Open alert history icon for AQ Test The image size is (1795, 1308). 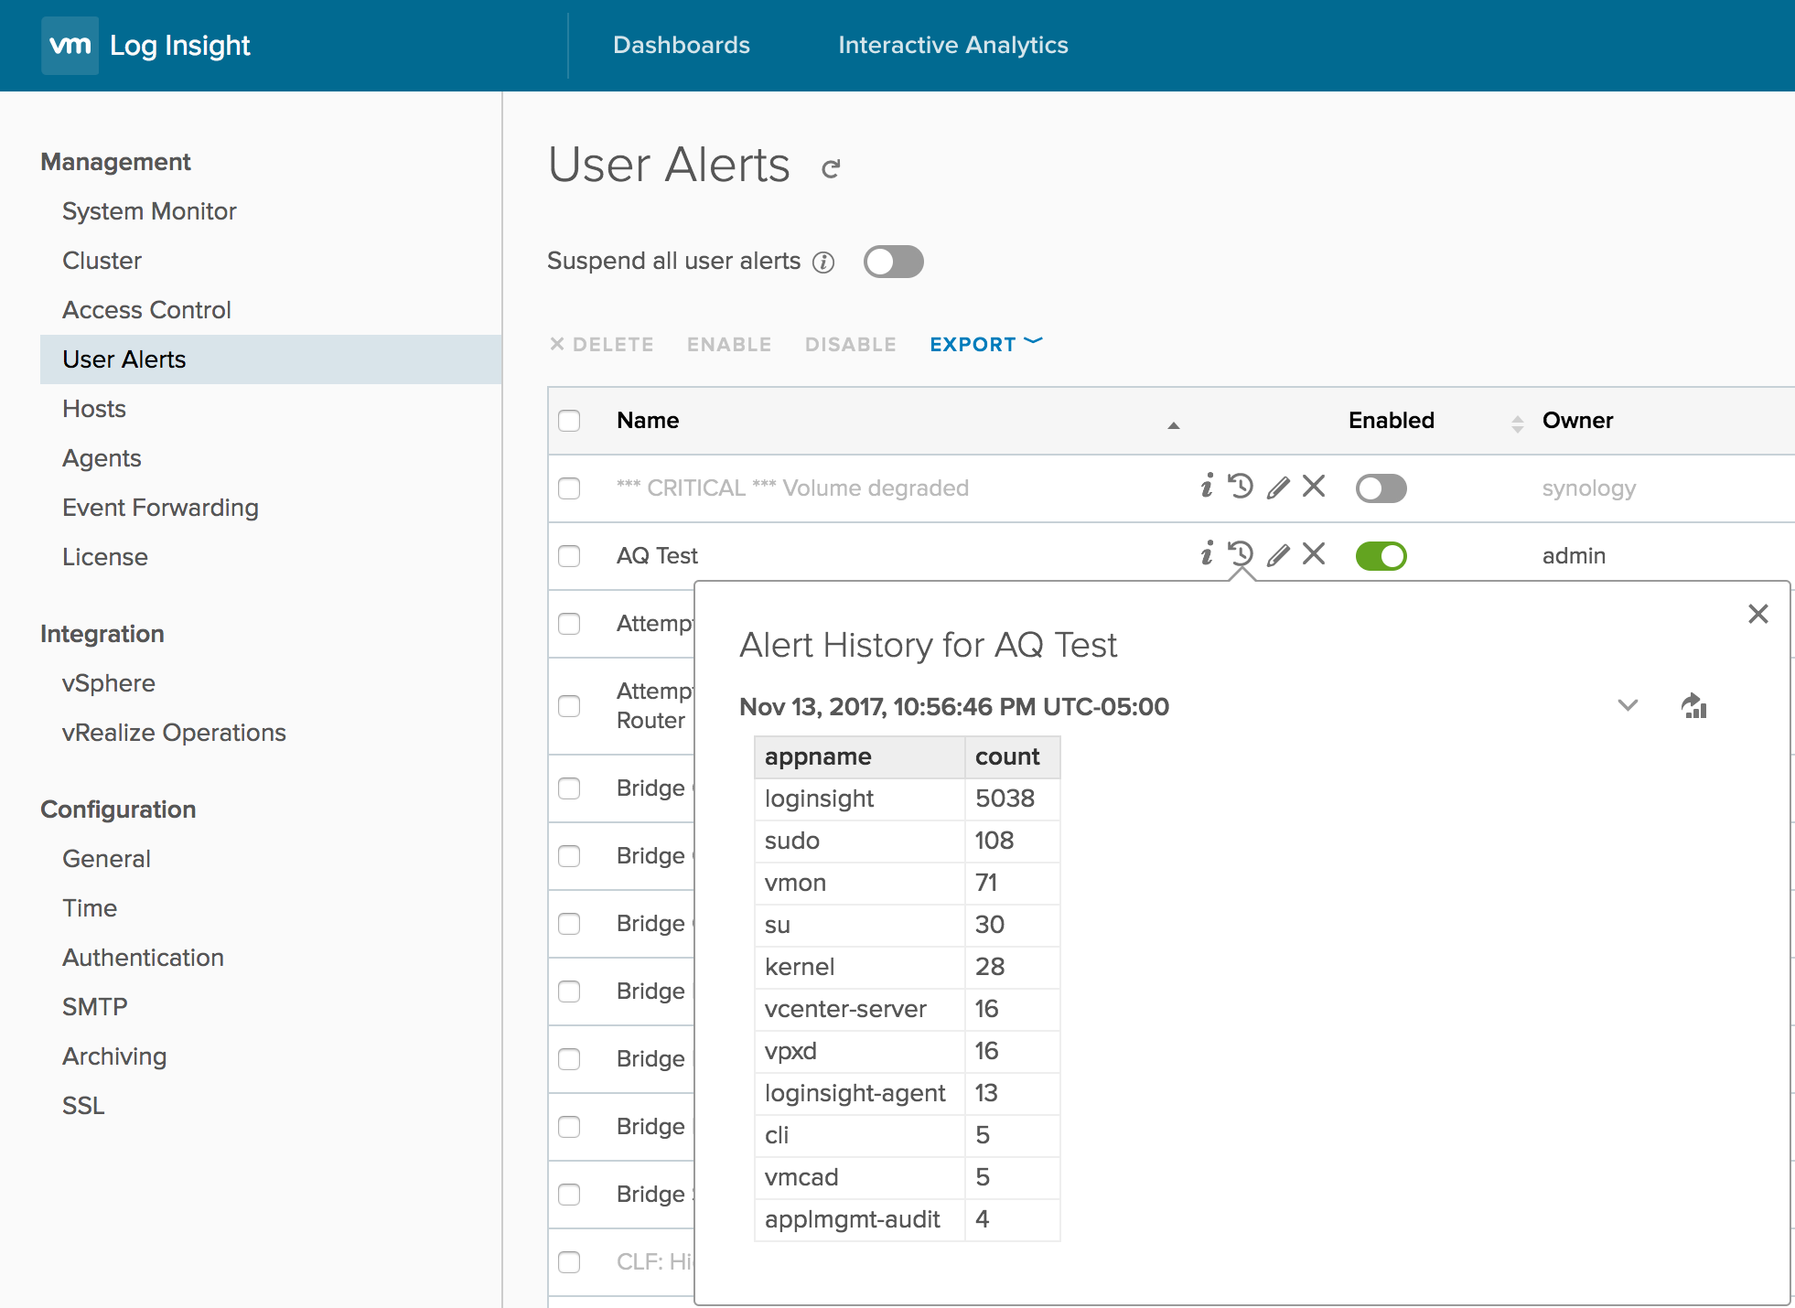[1241, 553]
